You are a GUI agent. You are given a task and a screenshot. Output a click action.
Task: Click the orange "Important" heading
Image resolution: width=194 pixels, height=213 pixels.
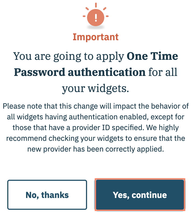[x=96, y=37]
